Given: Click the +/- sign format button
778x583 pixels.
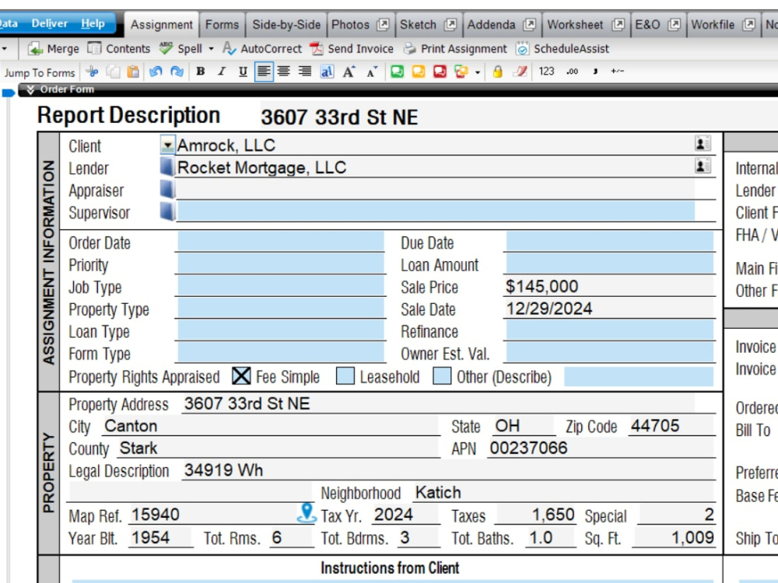Looking at the screenshot, I should pyautogui.click(x=617, y=72).
